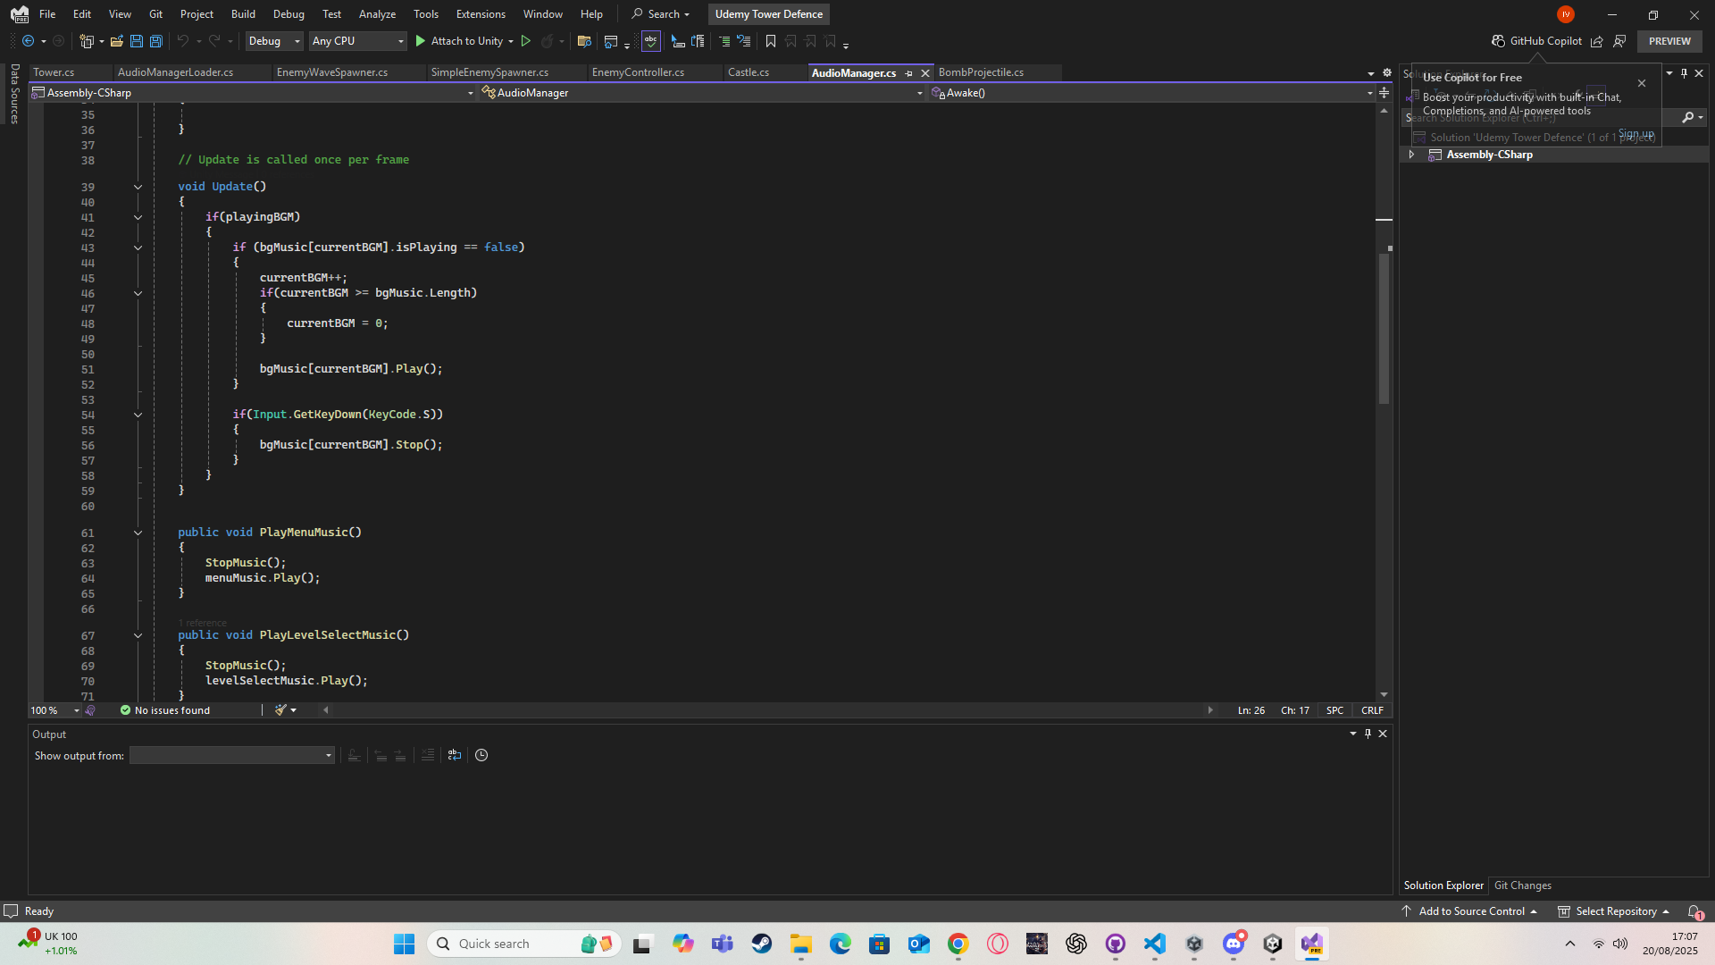Viewport: 1715px width, 965px height.
Task: Click the GitHub Copilot button
Action: 1536,41
